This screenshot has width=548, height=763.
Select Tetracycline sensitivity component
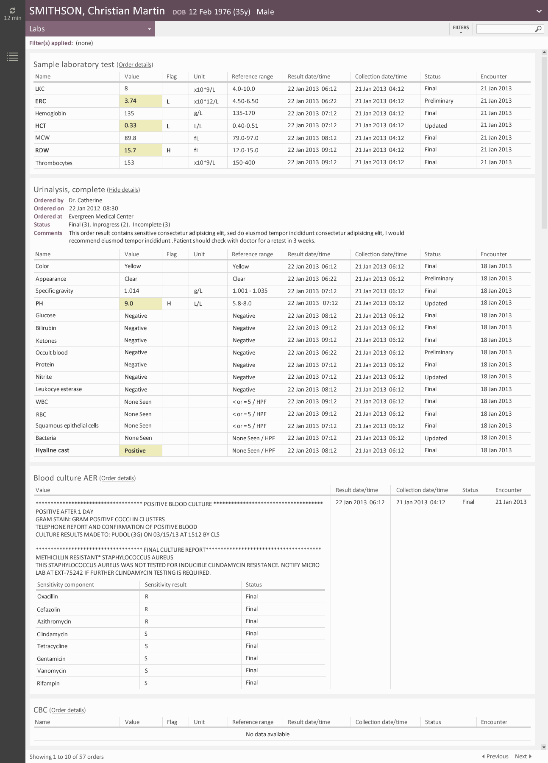pos(52,646)
